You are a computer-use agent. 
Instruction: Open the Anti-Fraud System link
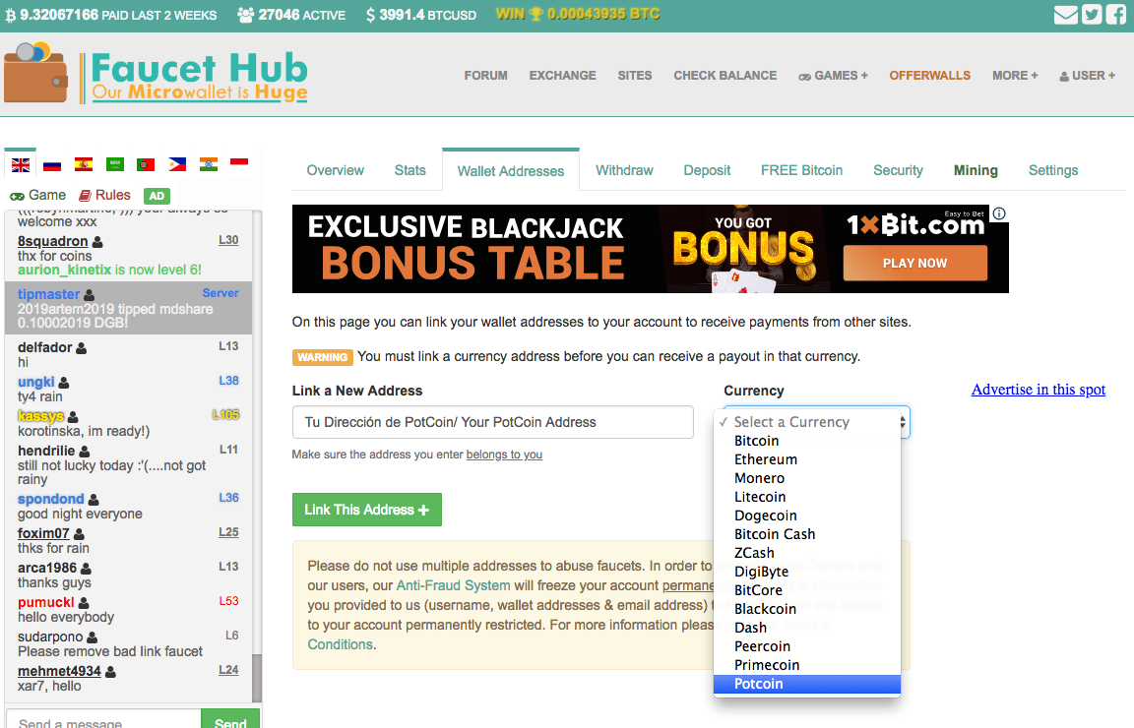(454, 585)
